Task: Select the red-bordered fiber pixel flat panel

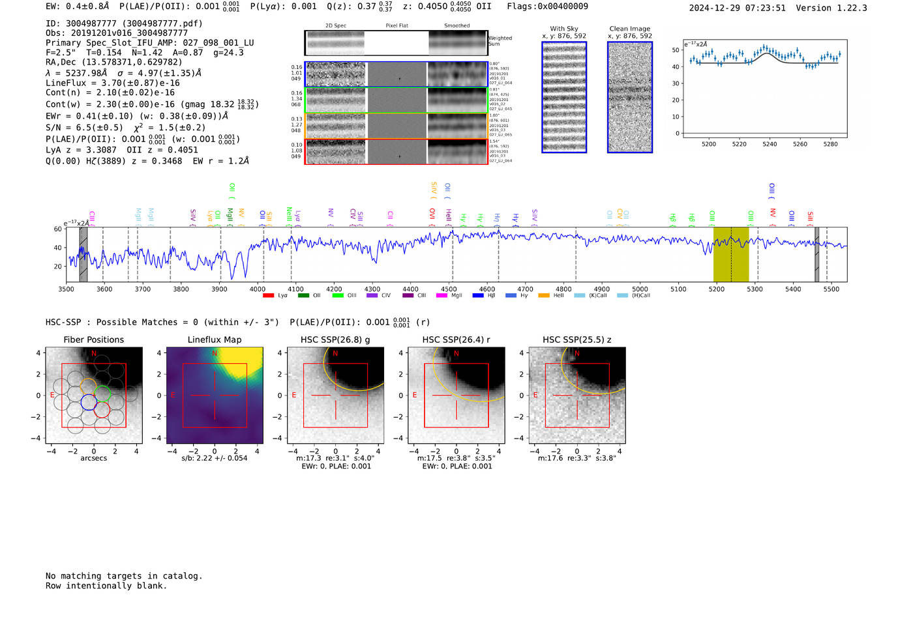Action: coord(397,152)
